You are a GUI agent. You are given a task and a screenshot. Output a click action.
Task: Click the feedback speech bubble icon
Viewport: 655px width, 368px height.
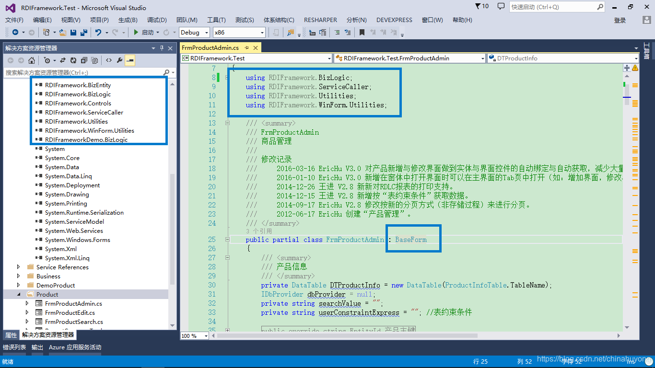coord(501,6)
